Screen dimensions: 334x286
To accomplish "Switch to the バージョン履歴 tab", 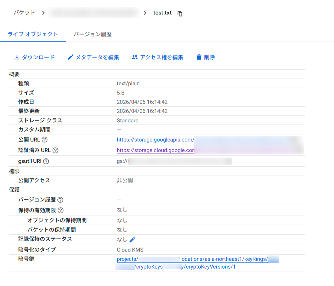I will [93, 34].
